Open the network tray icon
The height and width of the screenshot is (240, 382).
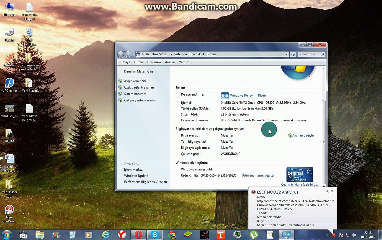click(347, 235)
